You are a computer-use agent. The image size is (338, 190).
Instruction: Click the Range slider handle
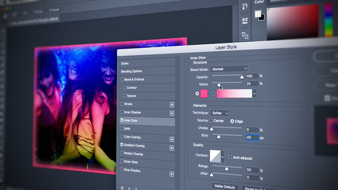(x=226, y=168)
